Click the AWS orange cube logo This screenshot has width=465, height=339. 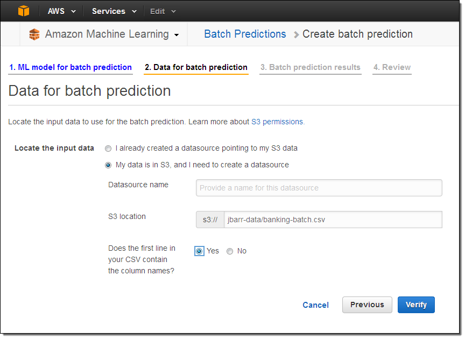point(24,11)
